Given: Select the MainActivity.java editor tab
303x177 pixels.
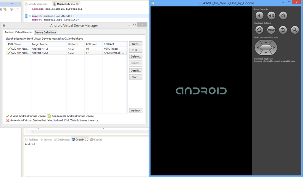Looking at the screenshot, I should pos(66,4).
